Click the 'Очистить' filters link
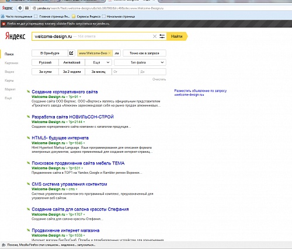Viewport: 292px width, 249px height. 159,79
